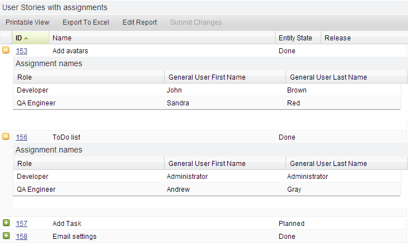Click General User Last Name header under Add avatars

coord(328,77)
